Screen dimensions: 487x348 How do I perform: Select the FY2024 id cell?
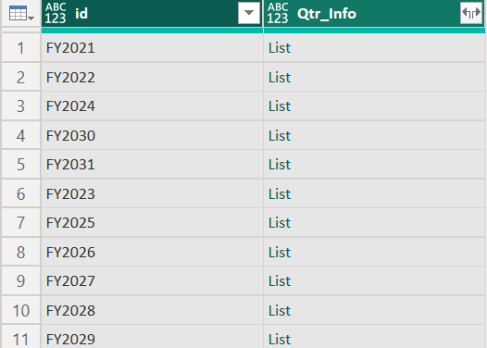tap(152, 106)
